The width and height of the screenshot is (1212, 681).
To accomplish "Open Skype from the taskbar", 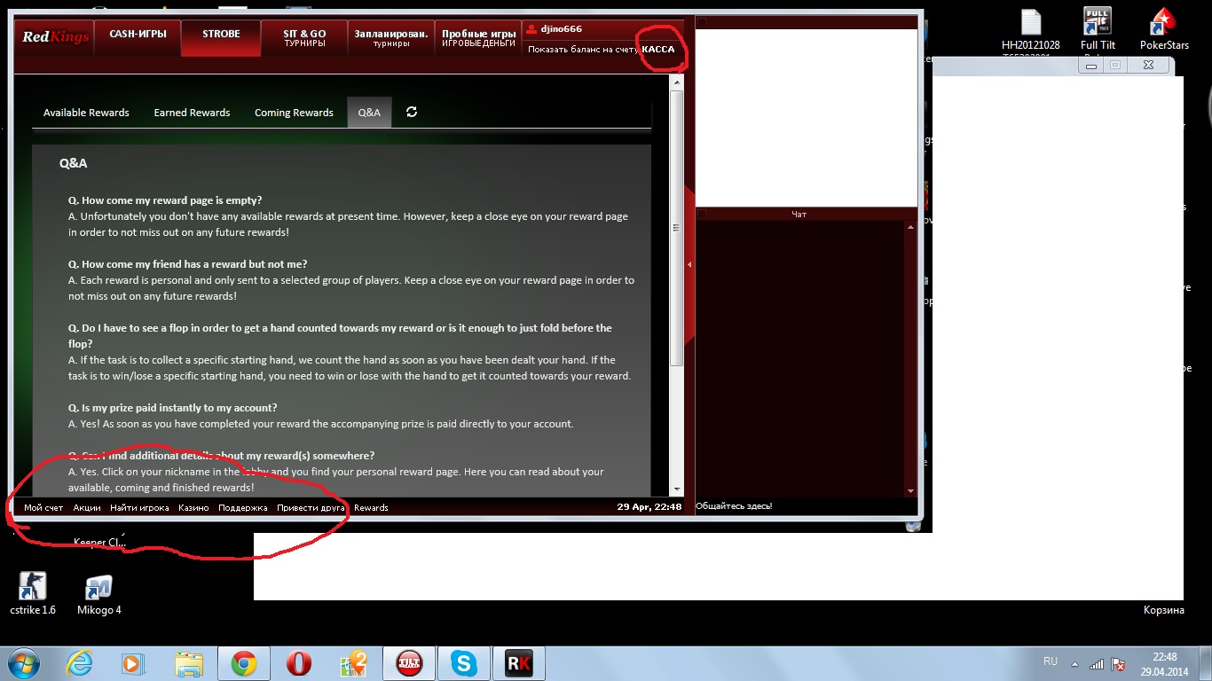I will tap(462, 663).
